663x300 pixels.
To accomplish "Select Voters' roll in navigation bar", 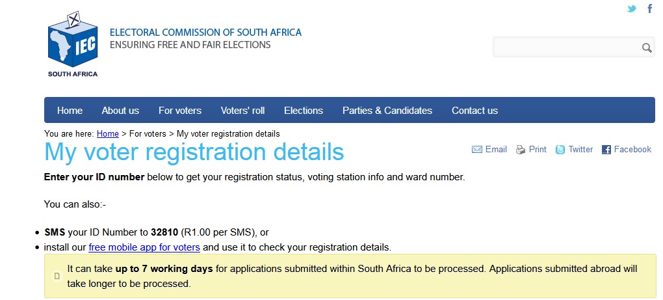I will pyautogui.click(x=242, y=111).
